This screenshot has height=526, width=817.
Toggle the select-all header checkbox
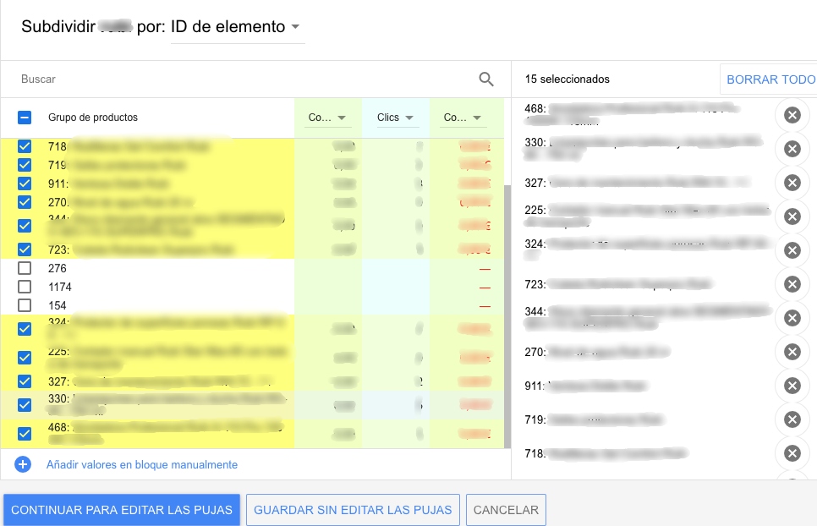(x=25, y=118)
